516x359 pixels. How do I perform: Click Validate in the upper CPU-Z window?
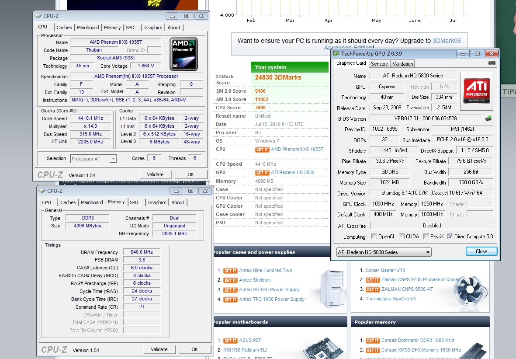pos(156,174)
